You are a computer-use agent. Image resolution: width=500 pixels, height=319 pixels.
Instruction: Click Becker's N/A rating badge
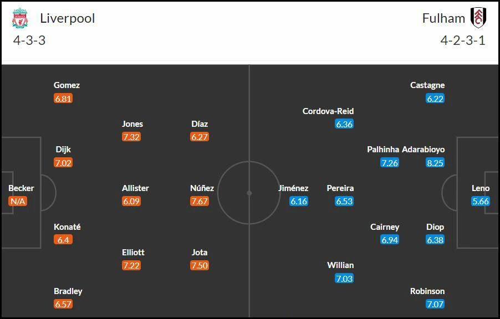point(18,201)
